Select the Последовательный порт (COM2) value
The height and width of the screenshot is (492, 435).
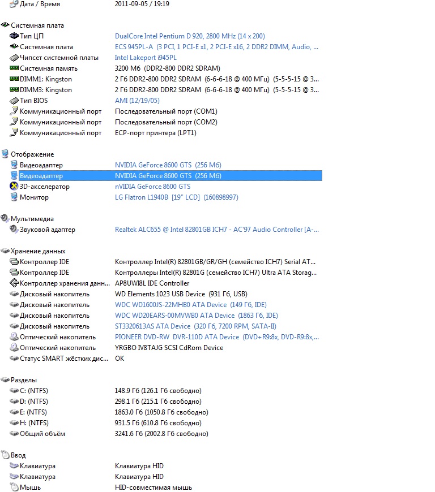tap(166, 122)
